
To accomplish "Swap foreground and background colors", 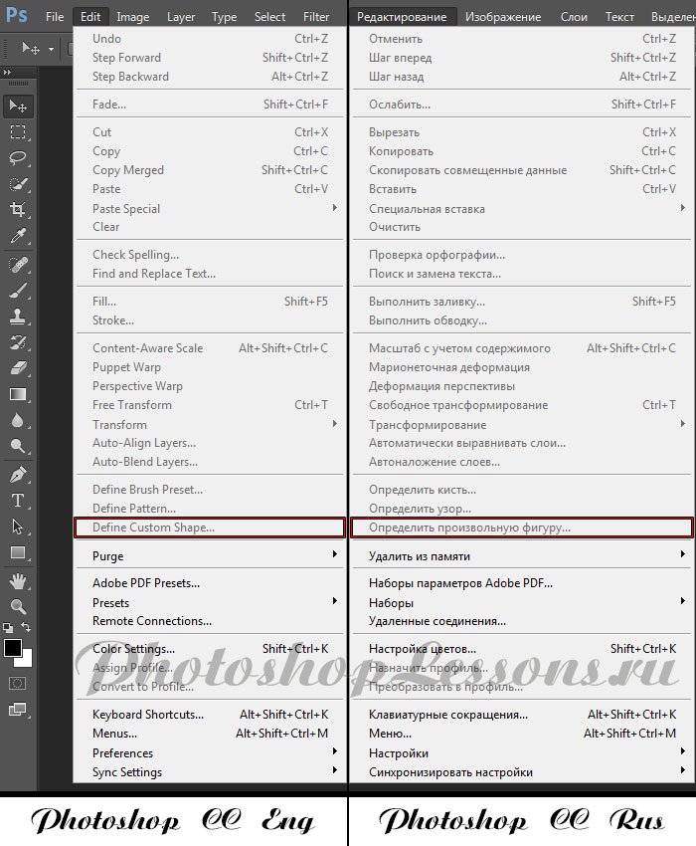I will pos(27,628).
